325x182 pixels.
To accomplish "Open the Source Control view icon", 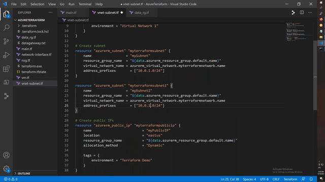I will [x=6, y=41].
